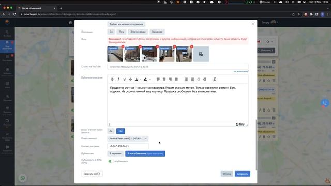Click the YouTube link input field
The width and height of the screenshot is (331, 186).
[178, 67]
